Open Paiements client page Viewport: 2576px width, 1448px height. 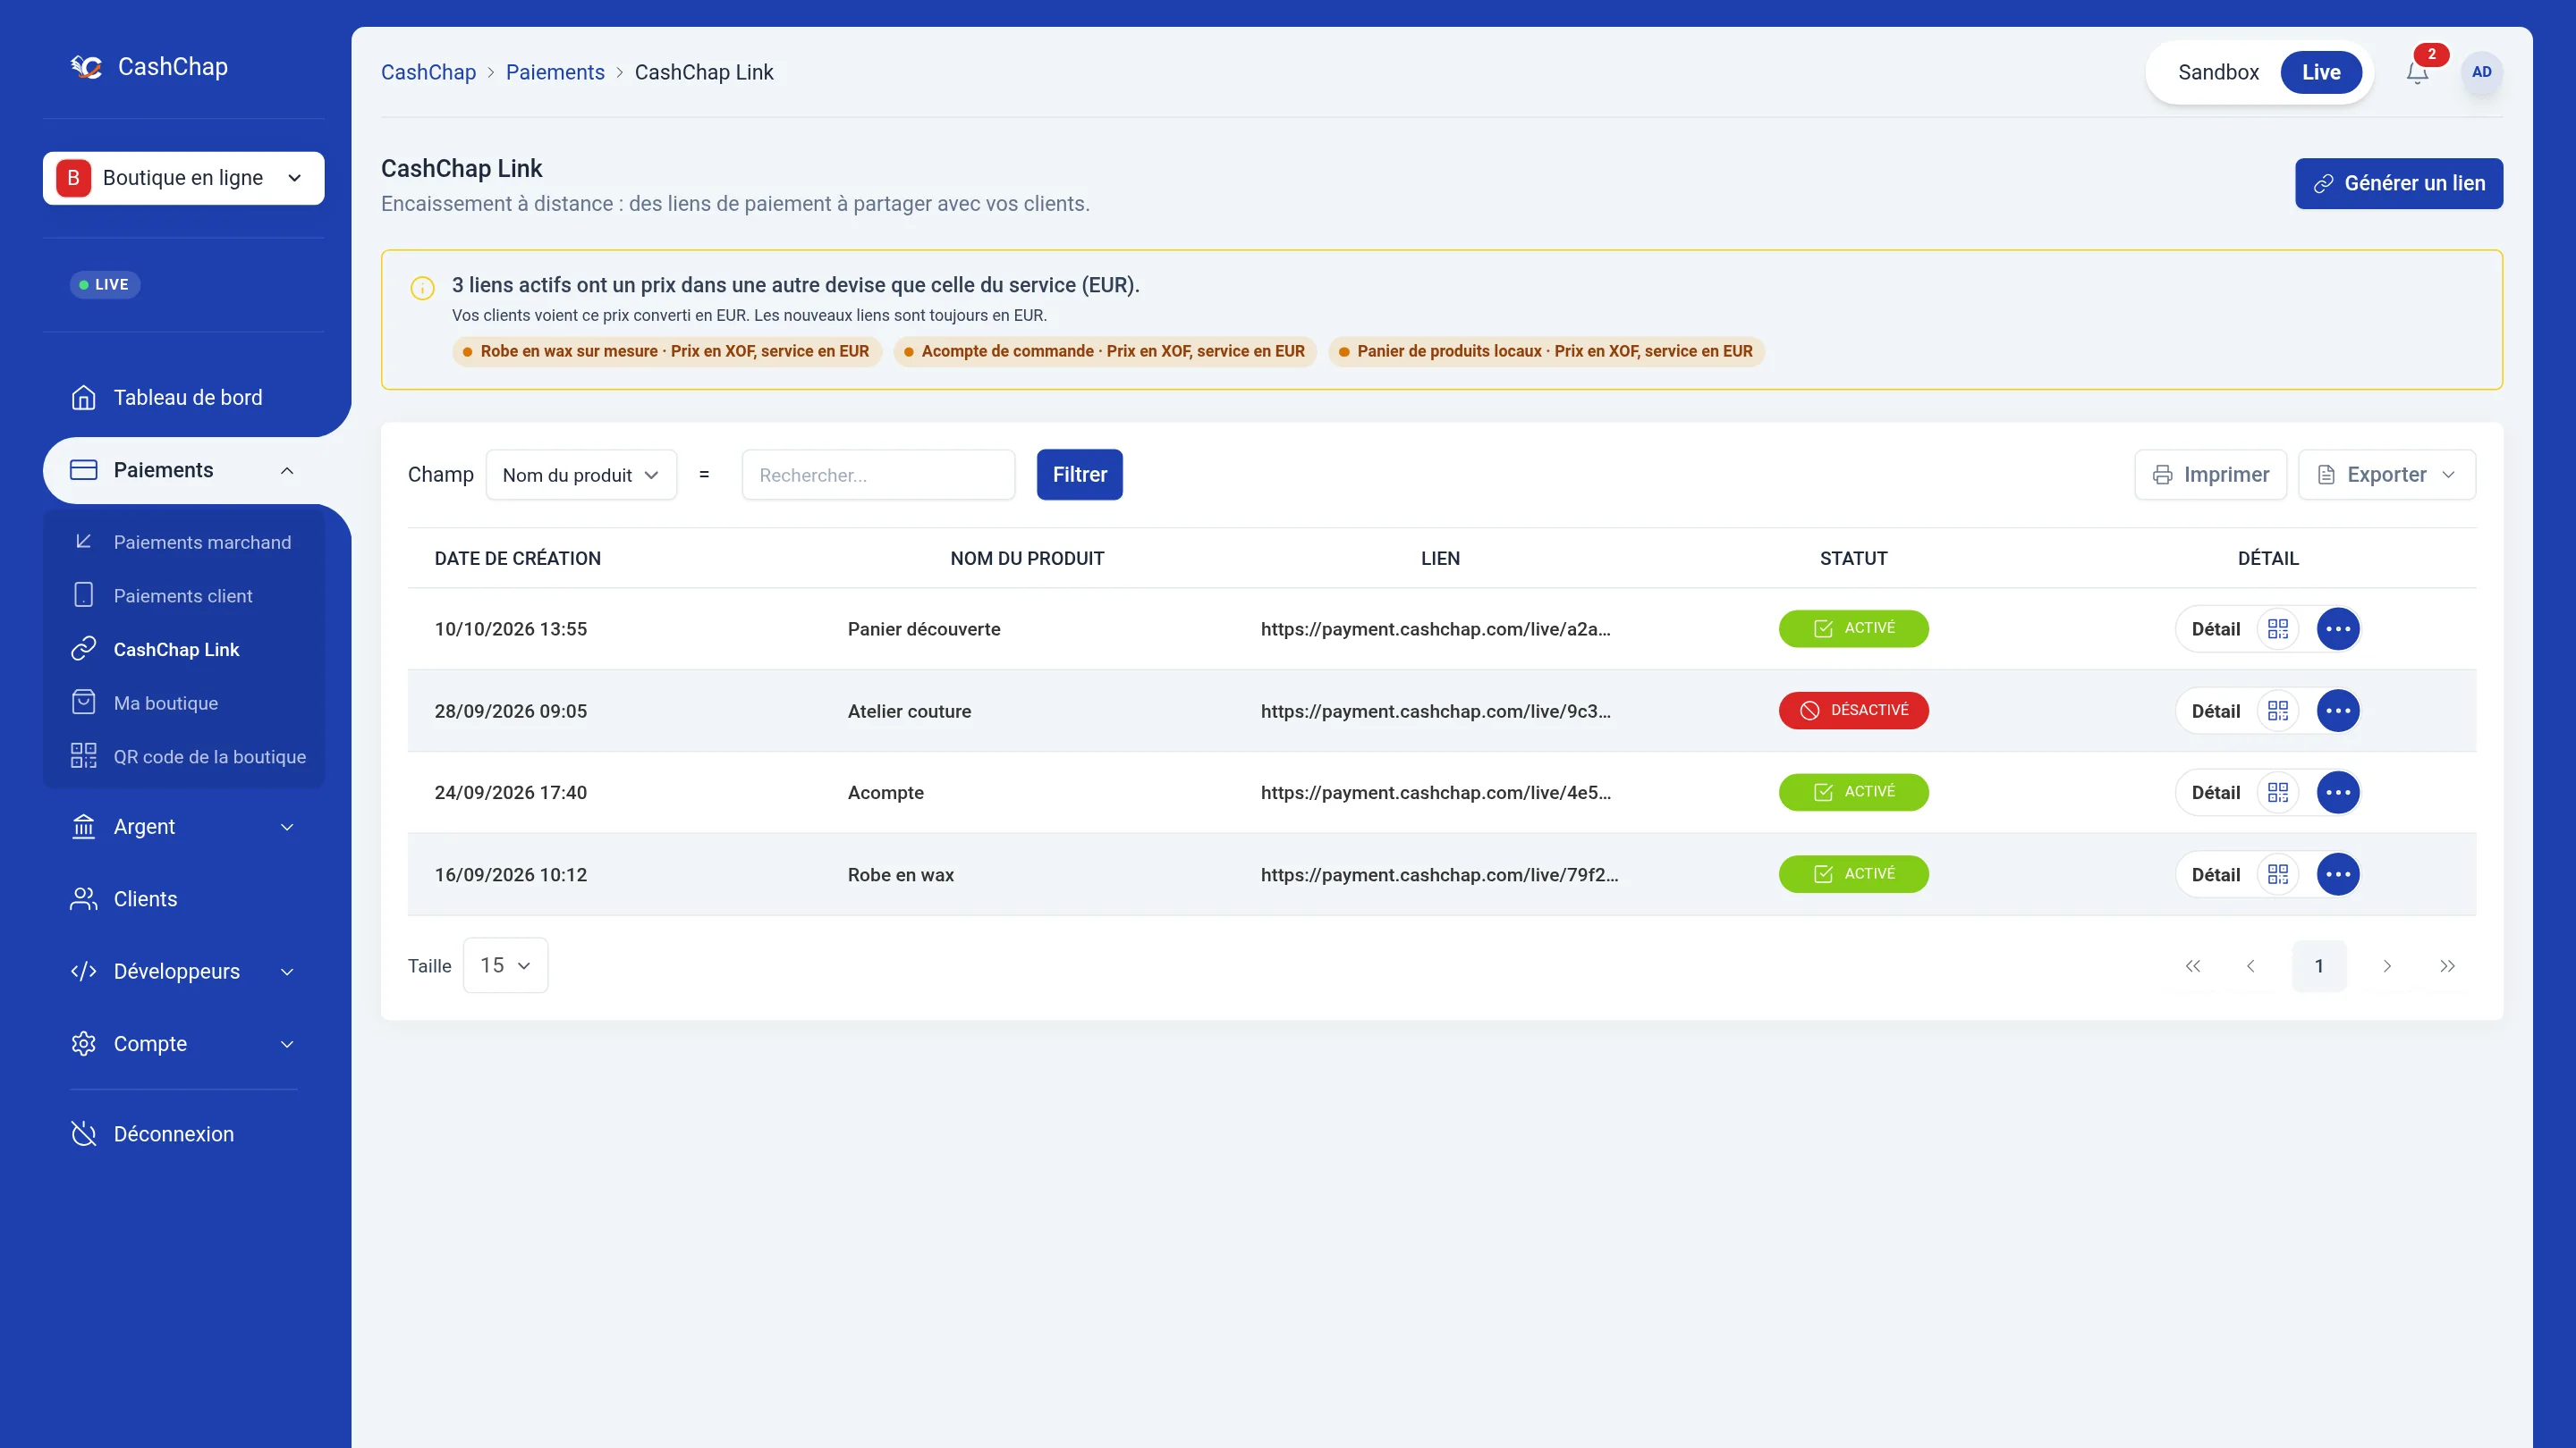coord(184,596)
